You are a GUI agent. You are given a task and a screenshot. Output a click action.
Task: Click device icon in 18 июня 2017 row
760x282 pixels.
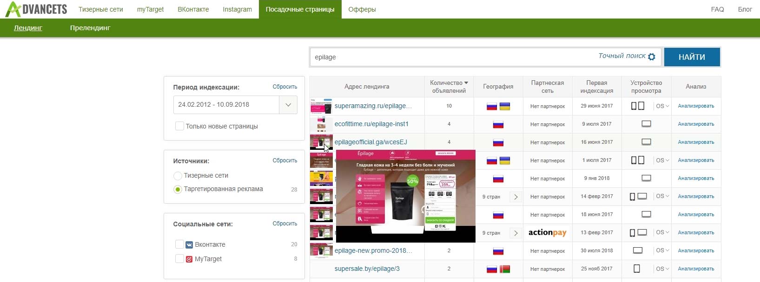tap(646, 214)
